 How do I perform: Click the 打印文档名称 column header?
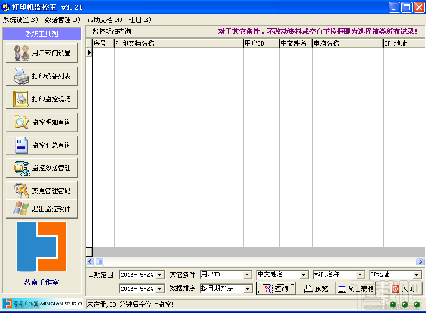[179, 43]
